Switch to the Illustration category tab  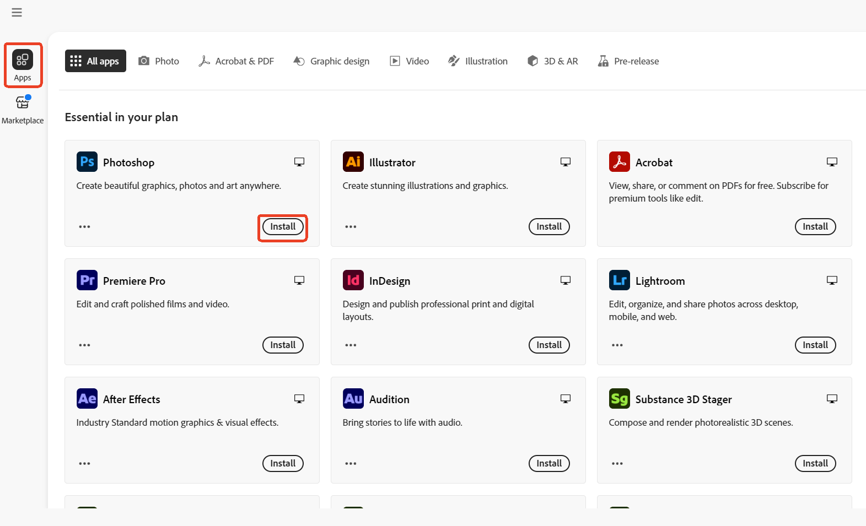point(478,61)
